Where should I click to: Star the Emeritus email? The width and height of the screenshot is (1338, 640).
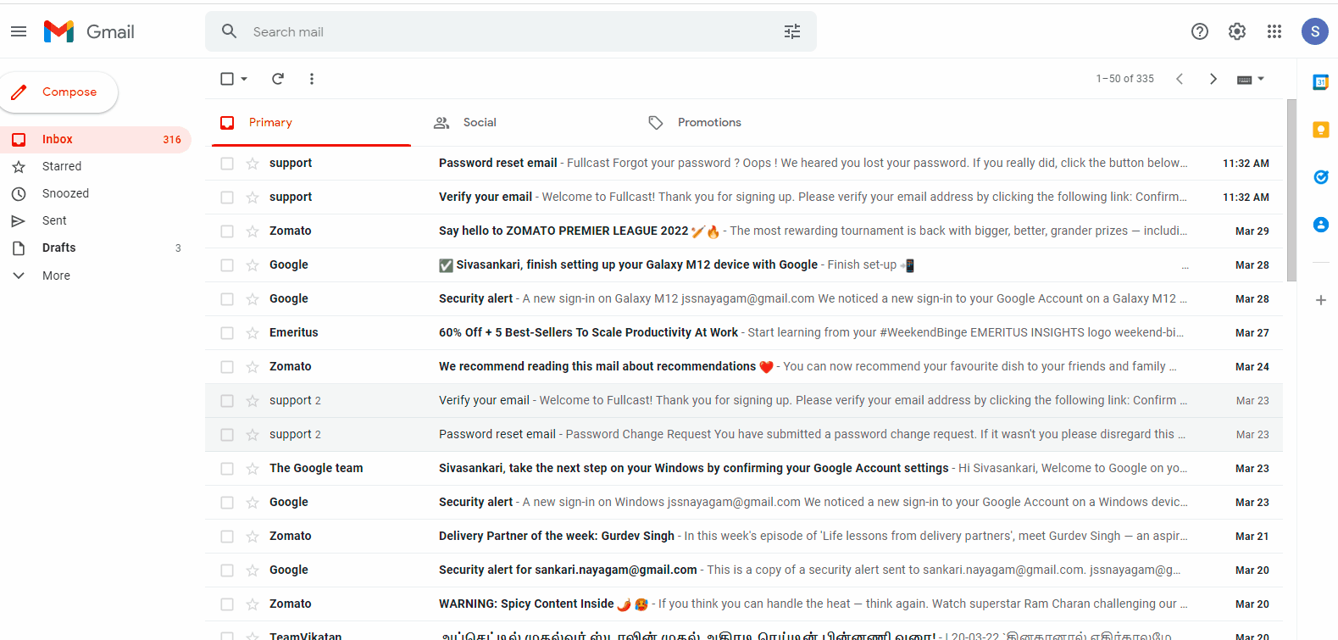coord(253,333)
